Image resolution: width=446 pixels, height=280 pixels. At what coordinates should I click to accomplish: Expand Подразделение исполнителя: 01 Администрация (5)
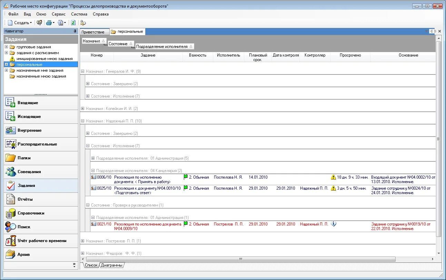click(93, 158)
